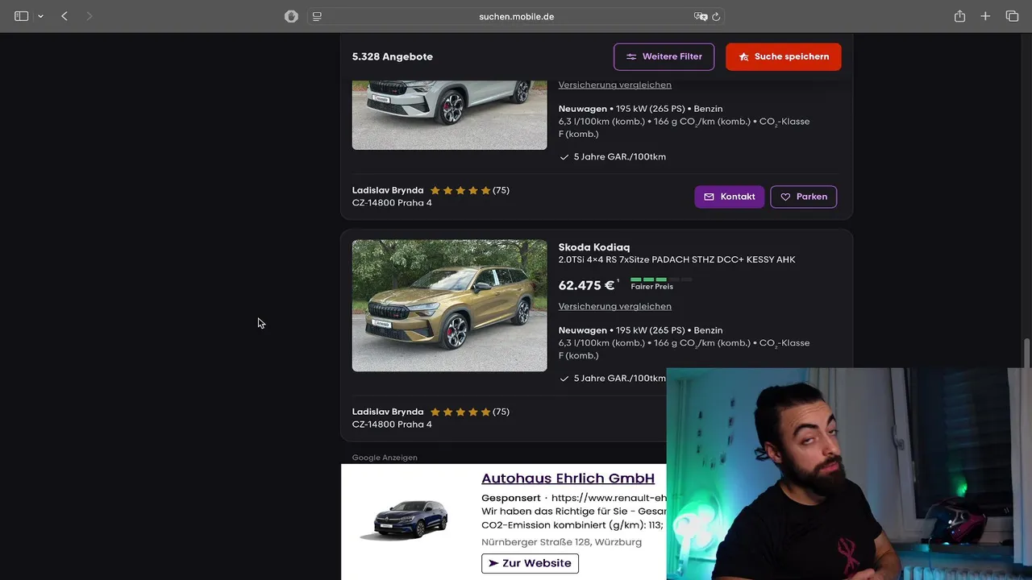Open the gold Skoda Kodiaq photo
The height and width of the screenshot is (580, 1032).
tap(449, 305)
